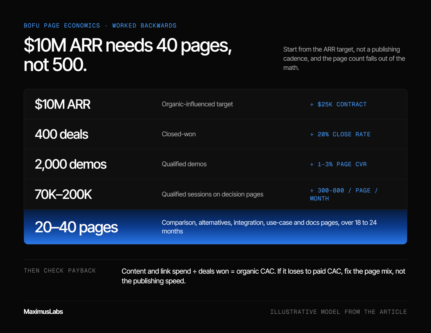The height and width of the screenshot is (333, 431).
Task: Click the '400 deals' value
Action: click(x=61, y=134)
